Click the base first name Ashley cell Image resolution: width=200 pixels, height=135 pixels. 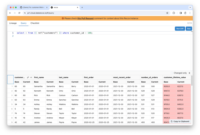(x=39, y=104)
